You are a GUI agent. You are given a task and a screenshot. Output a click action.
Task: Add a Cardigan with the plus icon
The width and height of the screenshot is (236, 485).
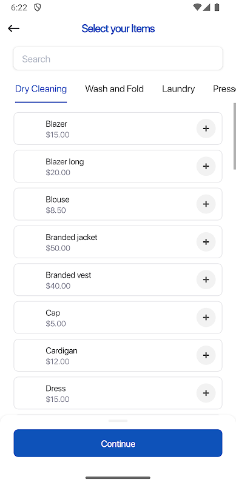(206, 355)
